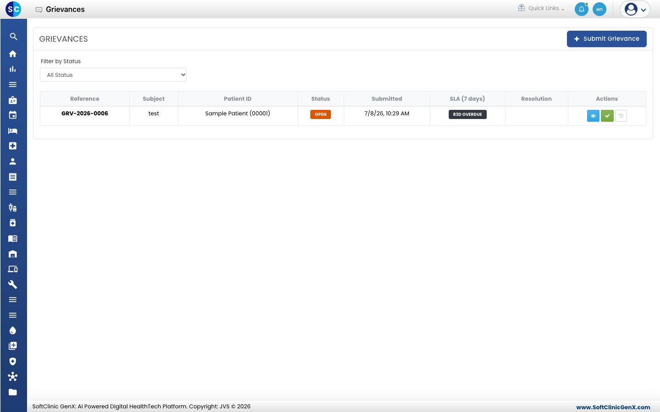Open the ID badge icon in sidebar
The height and width of the screenshot is (412, 660).
13,100
